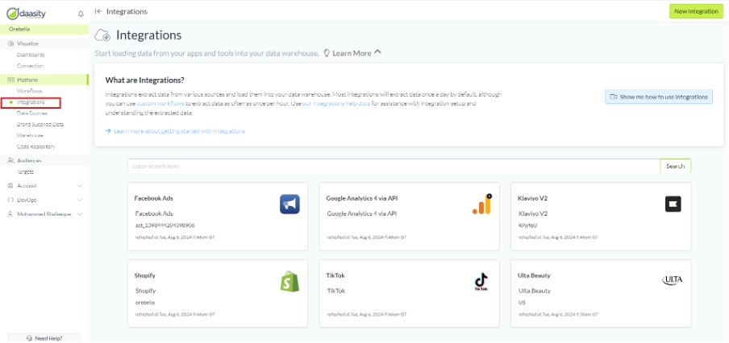Open the Shopify bag icon
Screen dimensions: 729x343
click(290, 281)
